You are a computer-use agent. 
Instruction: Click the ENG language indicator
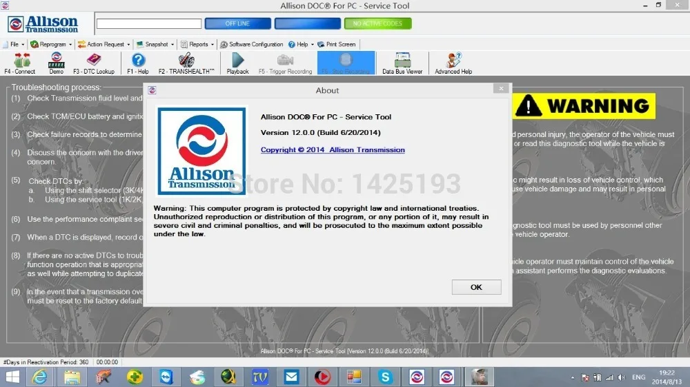pos(638,377)
